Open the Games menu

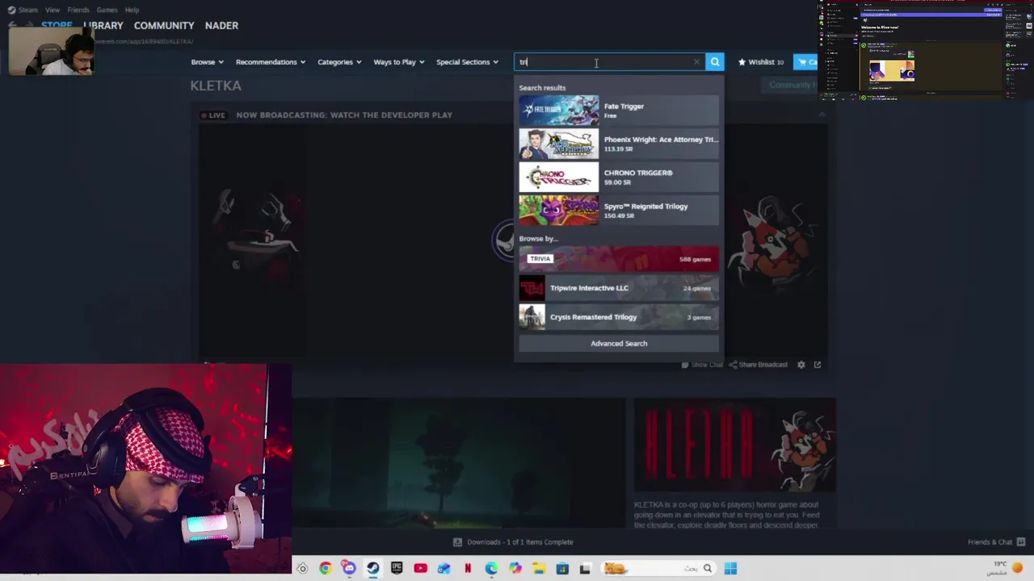tap(107, 10)
